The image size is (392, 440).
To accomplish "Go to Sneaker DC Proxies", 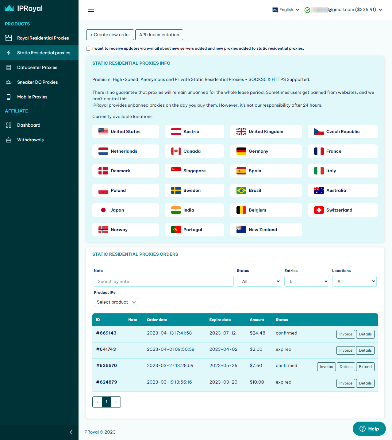I will click(x=39, y=82).
